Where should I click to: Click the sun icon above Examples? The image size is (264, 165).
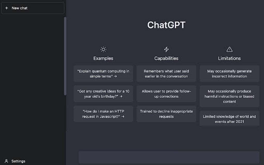pyautogui.click(x=103, y=49)
